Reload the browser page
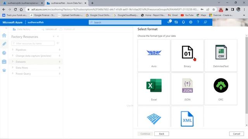The width and height of the screenshot is (248, 139). (x=15, y=9)
